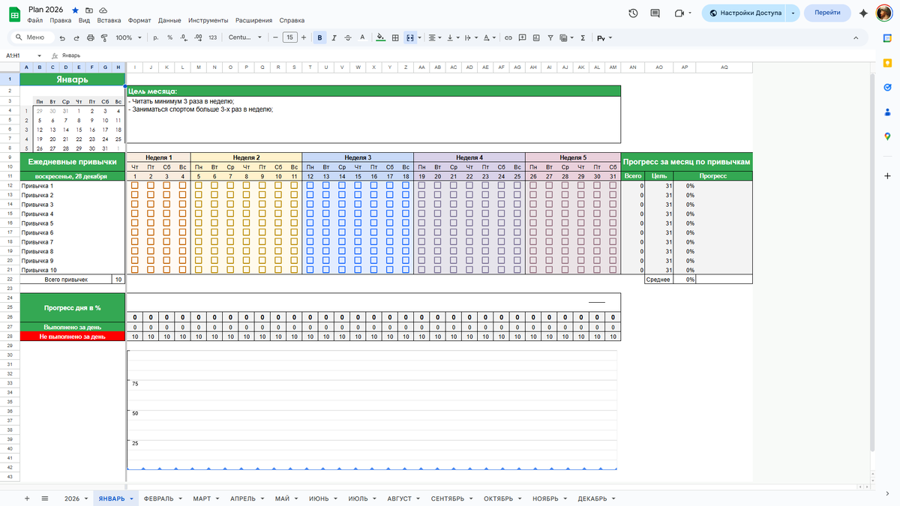Open the Расширения menu
This screenshot has width=900, height=506.
(253, 21)
